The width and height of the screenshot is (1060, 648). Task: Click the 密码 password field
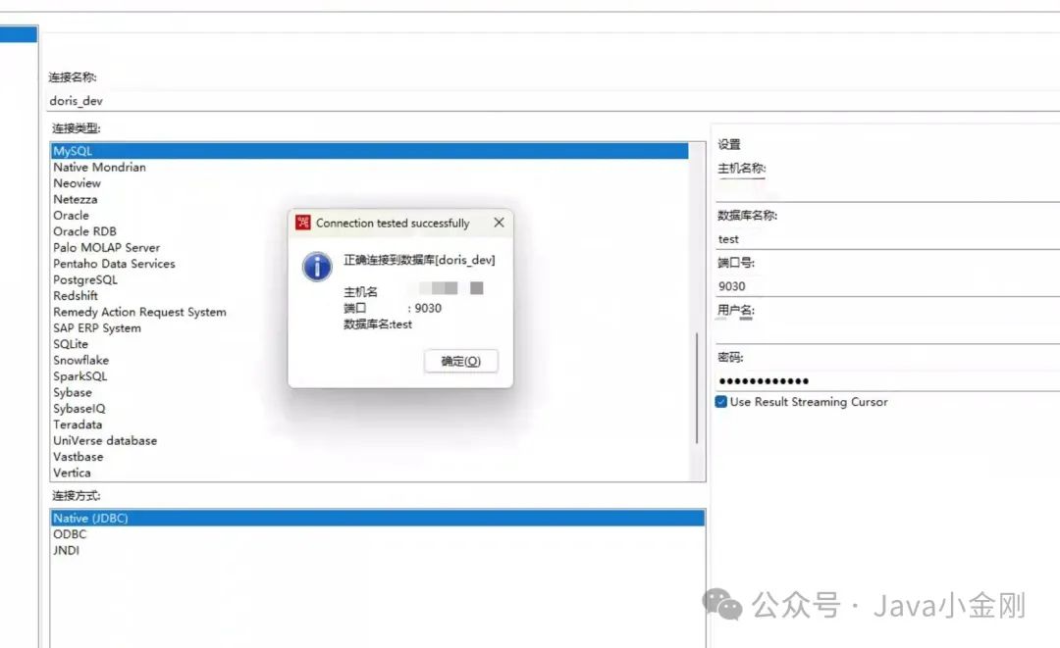pyautogui.click(x=887, y=380)
